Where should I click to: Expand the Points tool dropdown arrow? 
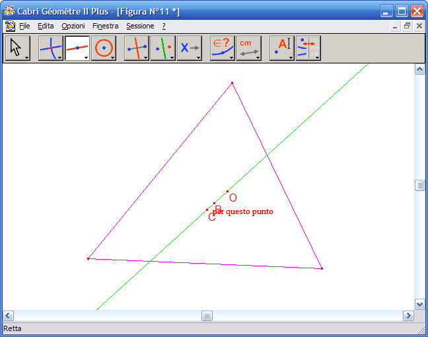tap(60, 57)
